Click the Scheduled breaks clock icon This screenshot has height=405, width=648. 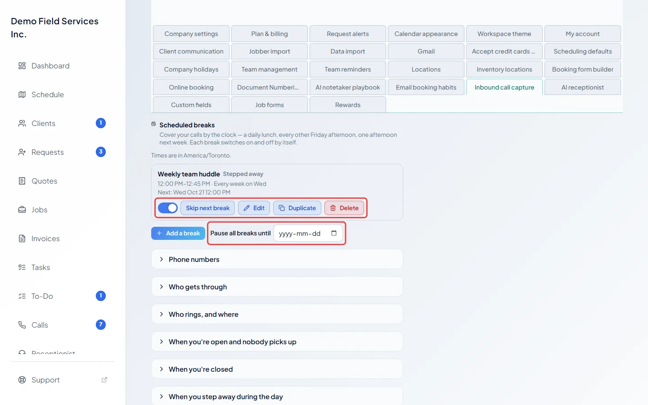[153, 124]
